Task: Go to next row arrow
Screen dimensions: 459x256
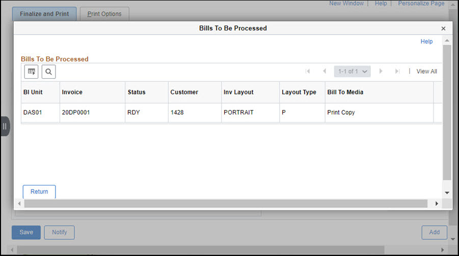Action: (x=381, y=72)
